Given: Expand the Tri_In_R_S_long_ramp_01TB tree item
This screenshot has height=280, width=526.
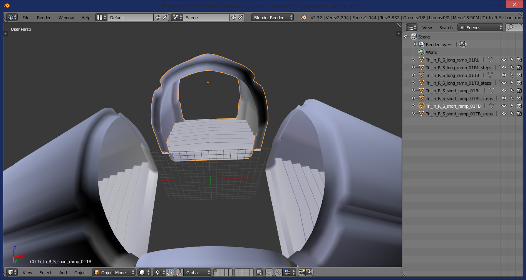Looking at the screenshot, I should pos(413,75).
